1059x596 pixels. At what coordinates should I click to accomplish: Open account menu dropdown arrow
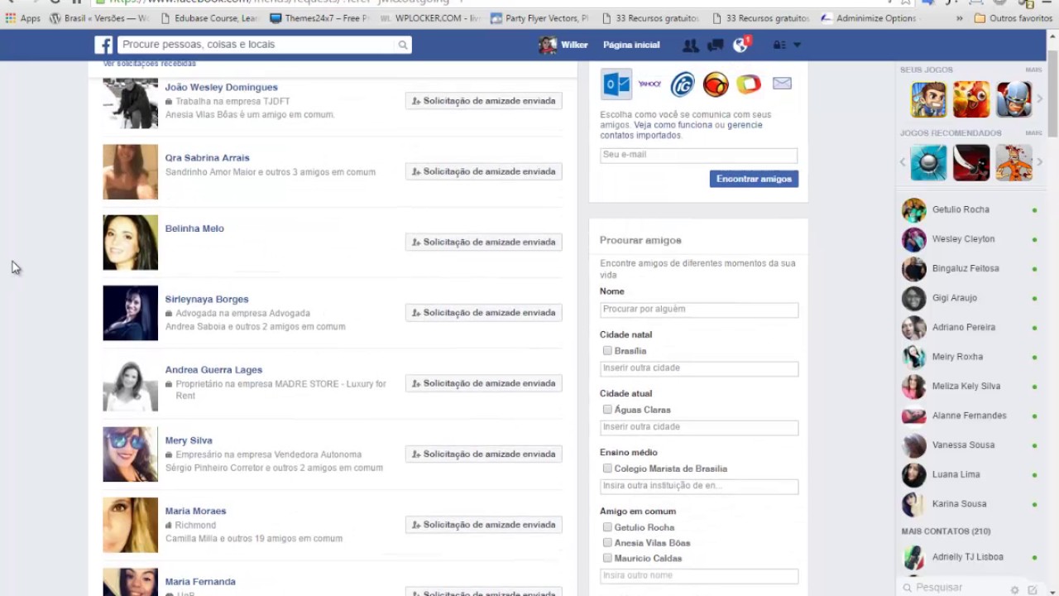pyautogui.click(x=797, y=45)
